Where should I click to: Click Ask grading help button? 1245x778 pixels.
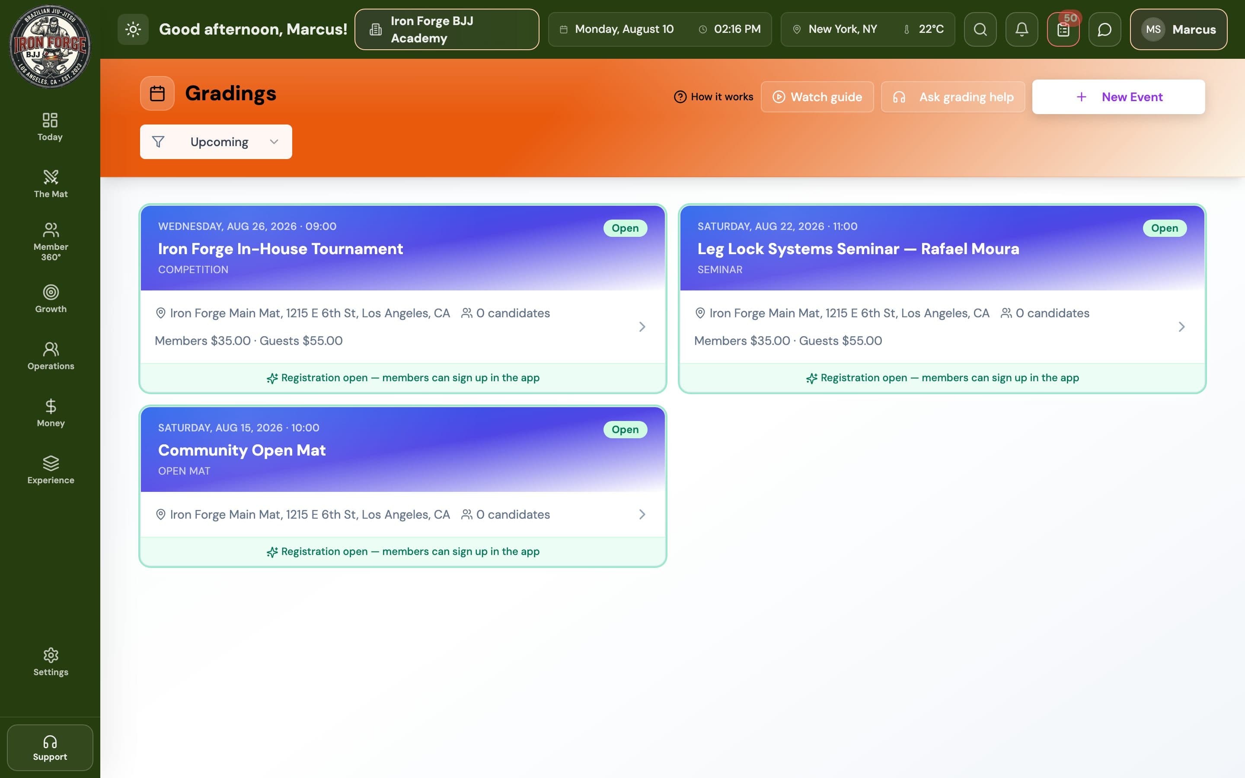pyautogui.click(x=953, y=97)
